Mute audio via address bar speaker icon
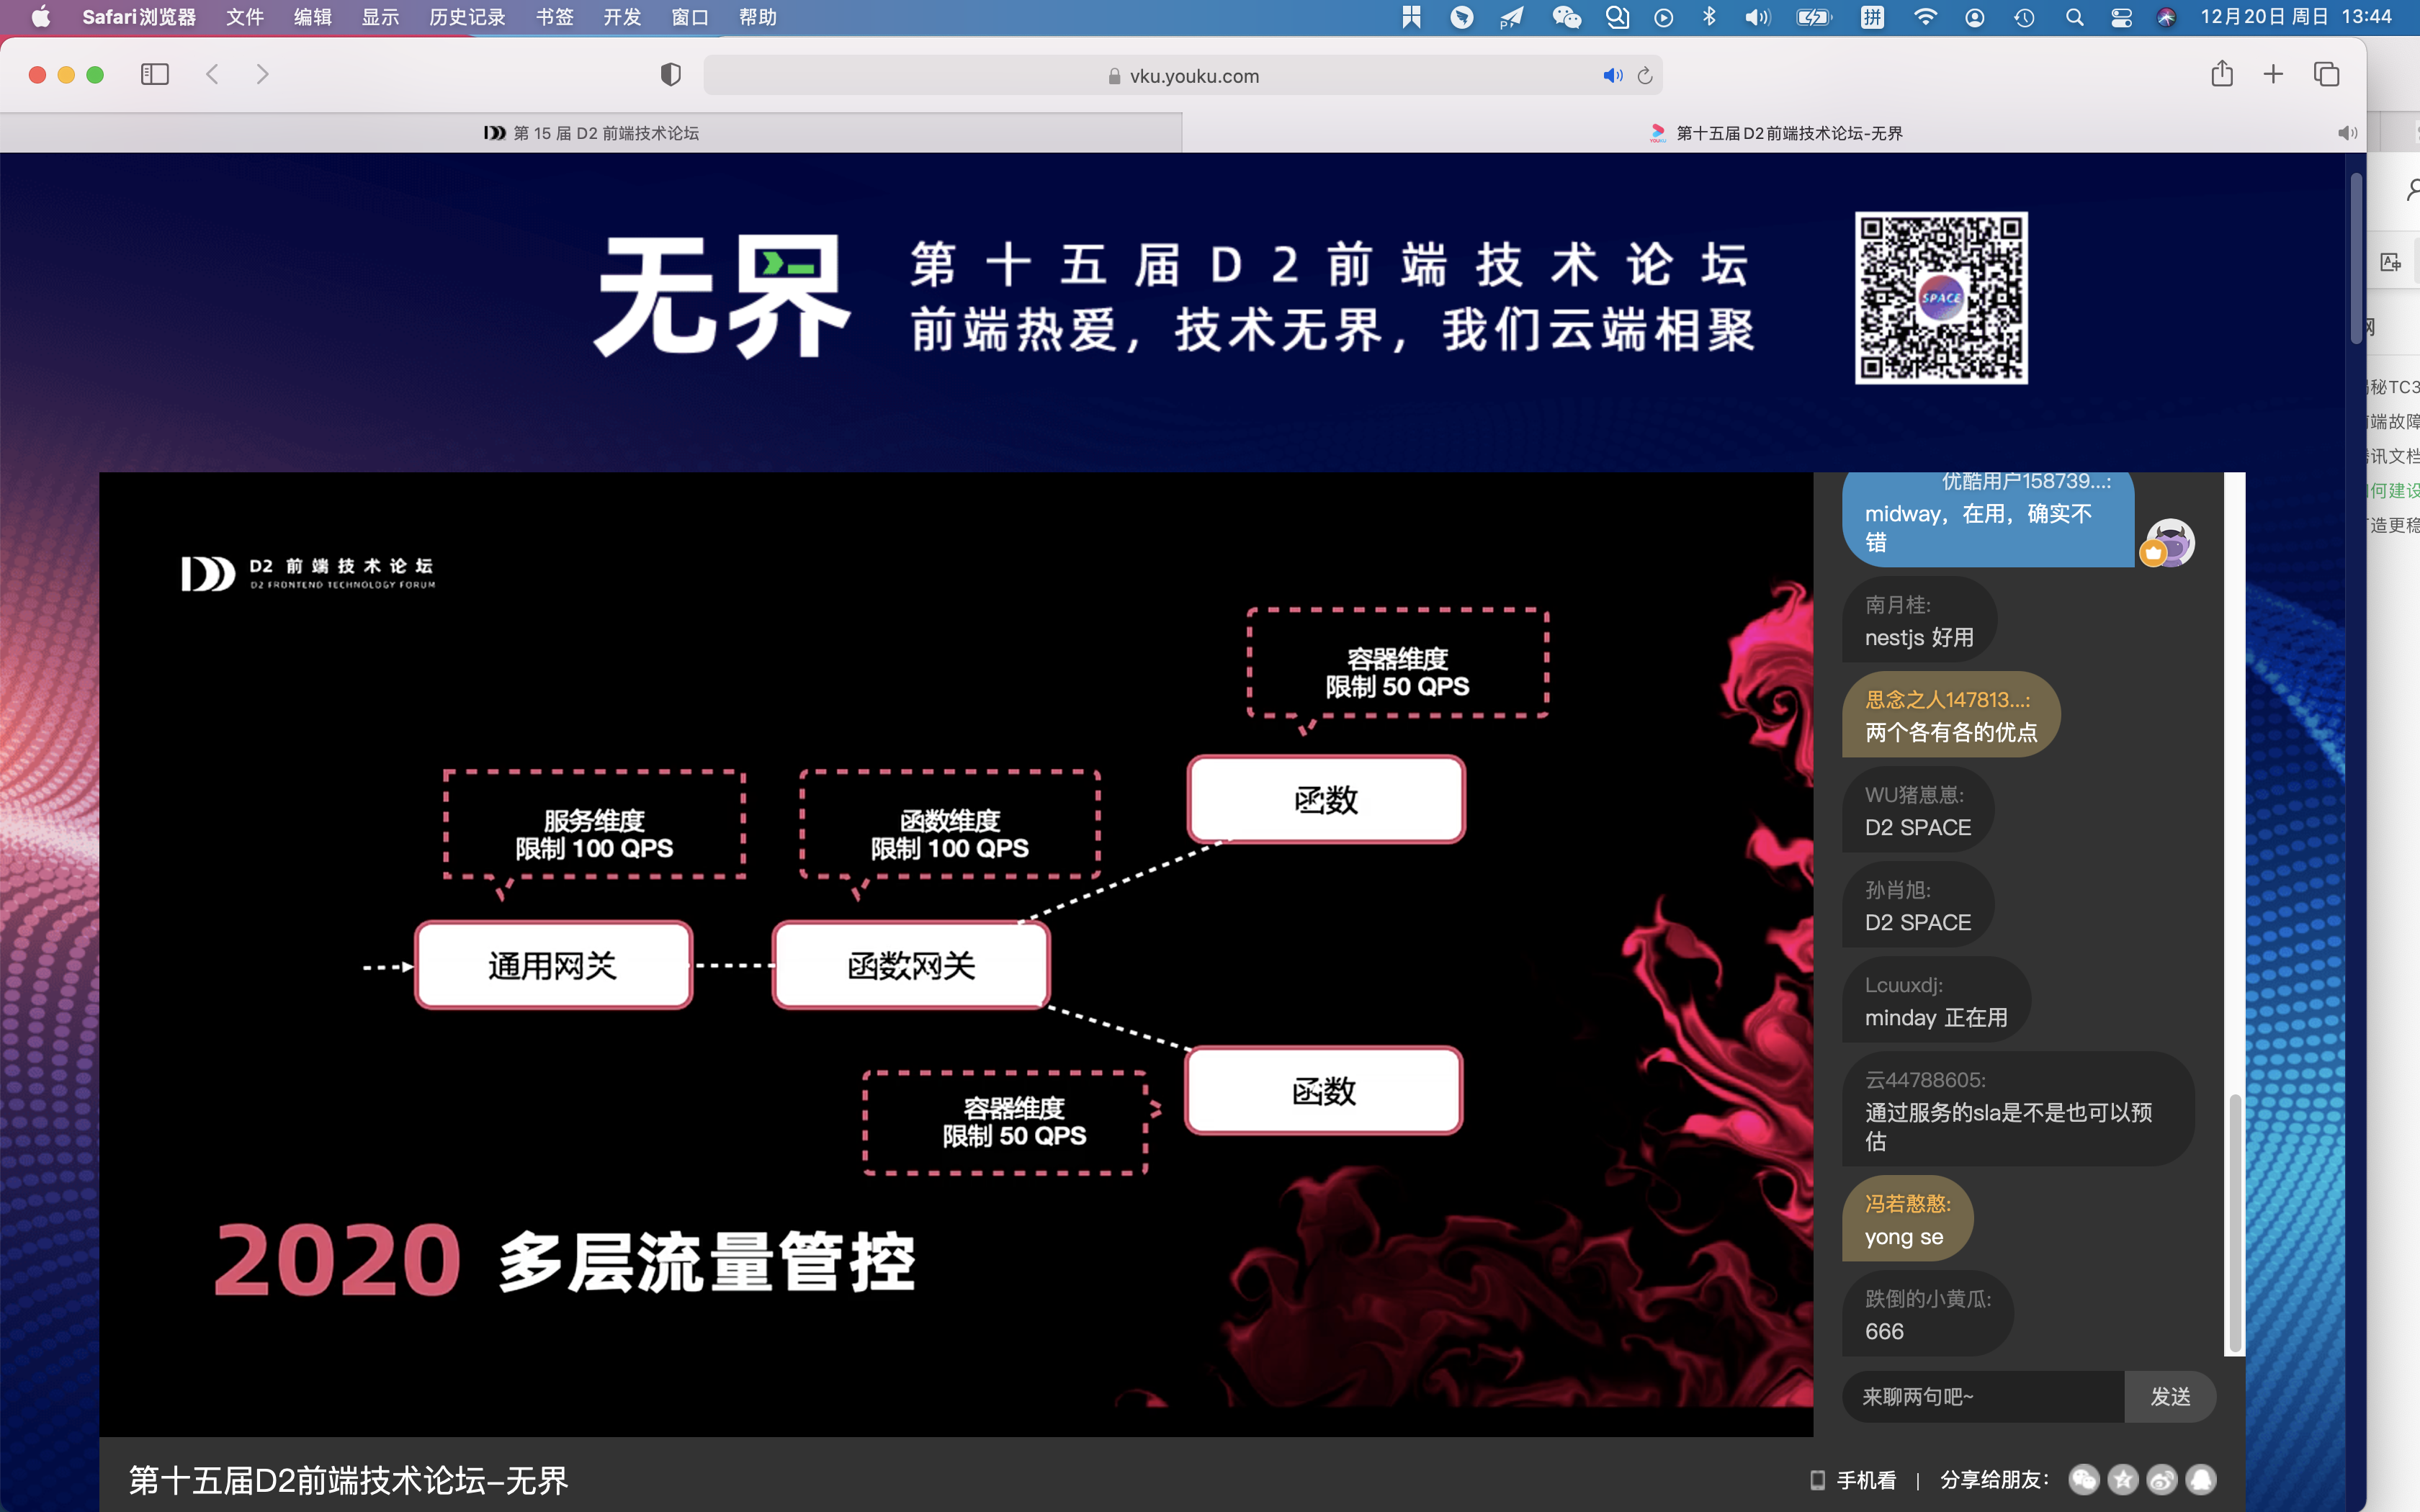Image resolution: width=2420 pixels, height=1512 pixels. [x=1612, y=76]
